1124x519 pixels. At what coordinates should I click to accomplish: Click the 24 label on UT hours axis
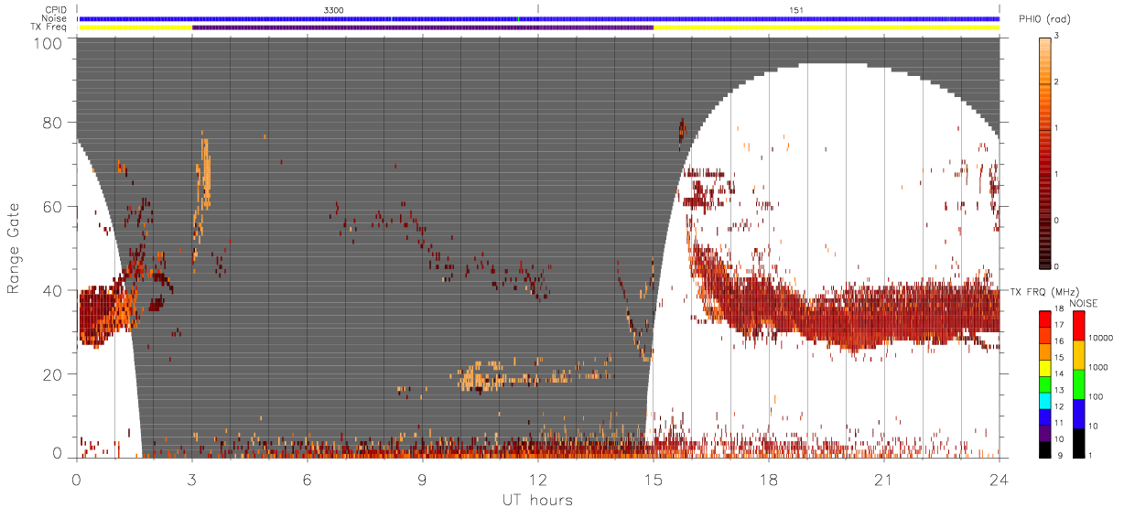pyautogui.click(x=1000, y=479)
